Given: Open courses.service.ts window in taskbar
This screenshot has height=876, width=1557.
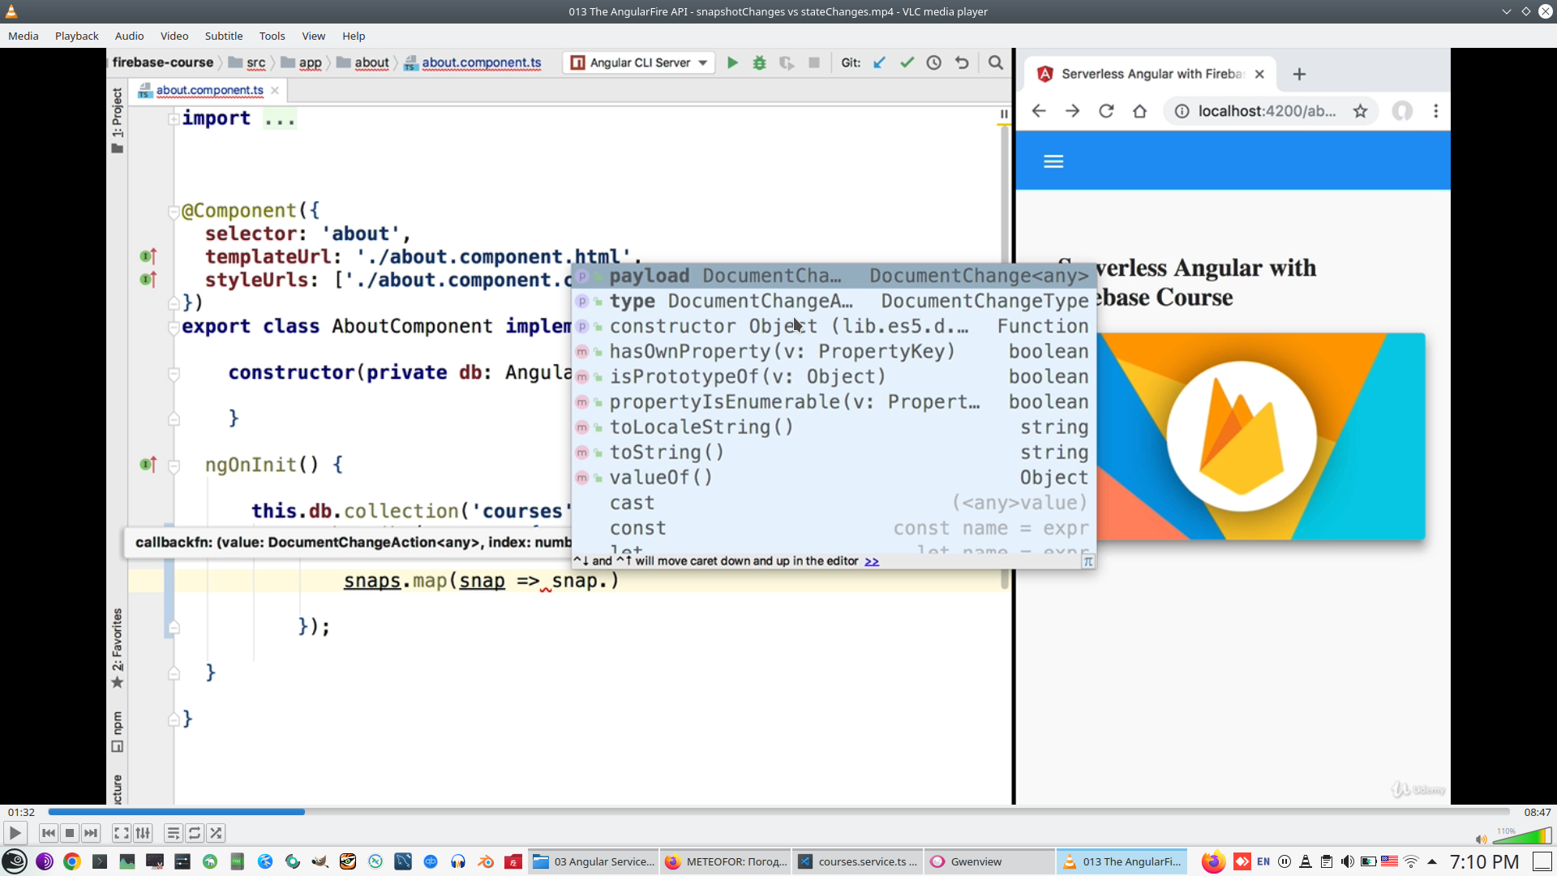Looking at the screenshot, I should 857,861.
